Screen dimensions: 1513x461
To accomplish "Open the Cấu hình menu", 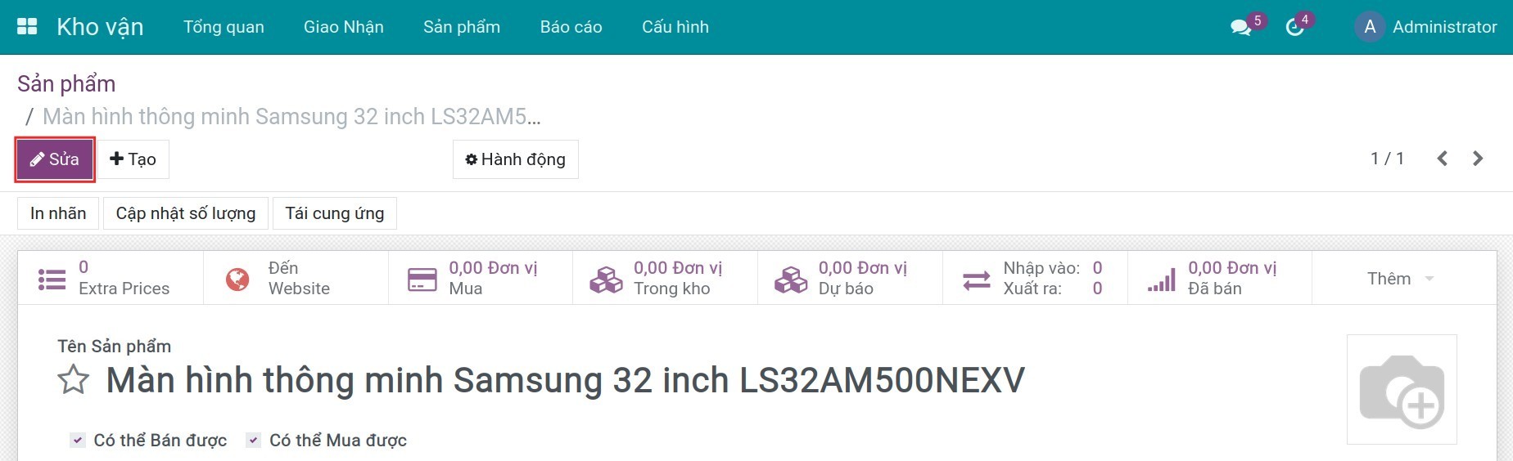I will pyautogui.click(x=675, y=27).
